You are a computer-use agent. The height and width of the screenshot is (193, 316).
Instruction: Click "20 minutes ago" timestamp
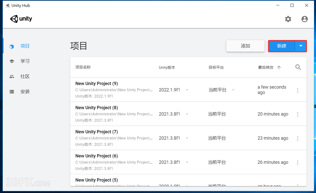click(273, 114)
